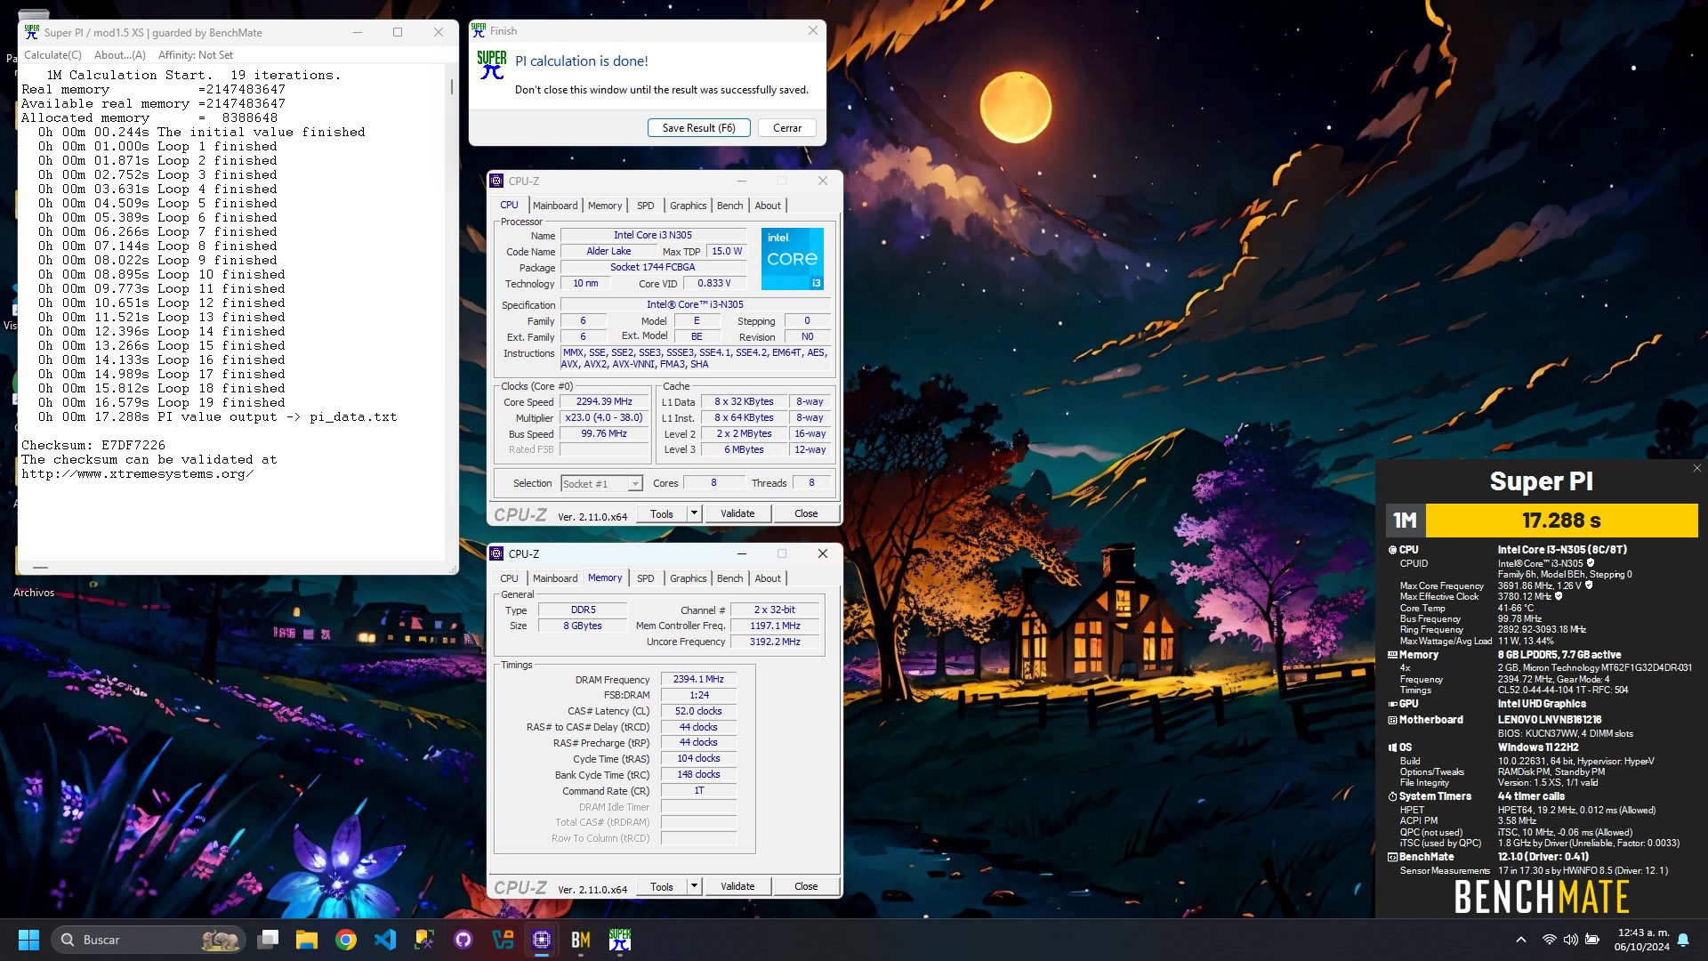Close the BenchMate Super PI result panel
1708x961 pixels.
tap(1696, 468)
